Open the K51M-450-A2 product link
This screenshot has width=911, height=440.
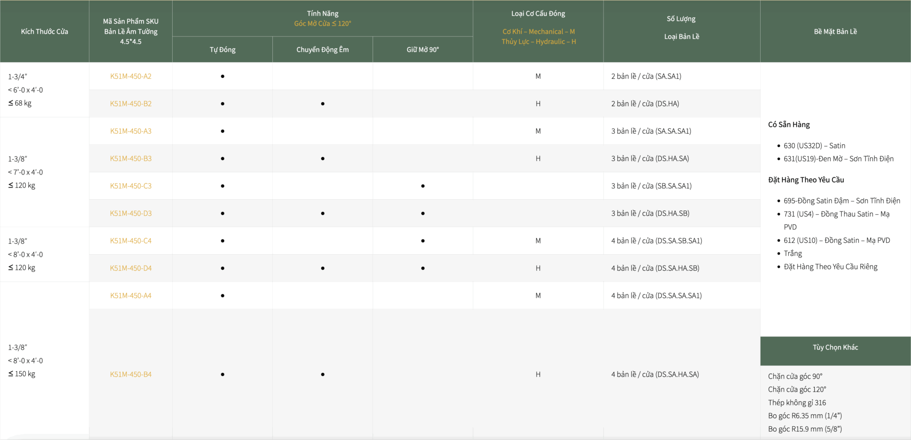pyautogui.click(x=130, y=76)
